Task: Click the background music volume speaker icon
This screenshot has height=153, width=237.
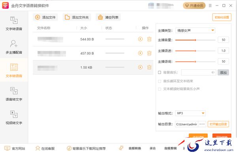Action: tap(213, 72)
